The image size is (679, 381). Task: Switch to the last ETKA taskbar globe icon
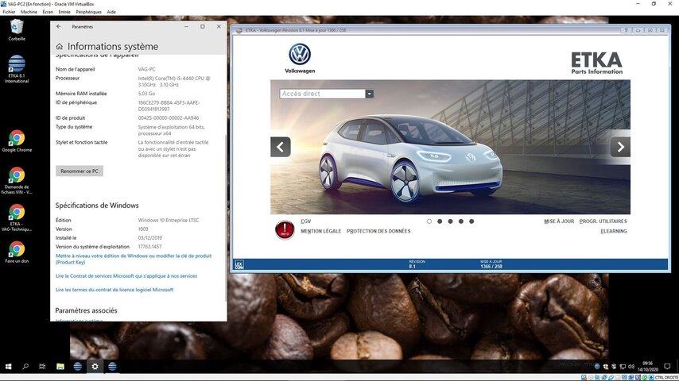pyautogui.click(x=112, y=366)
